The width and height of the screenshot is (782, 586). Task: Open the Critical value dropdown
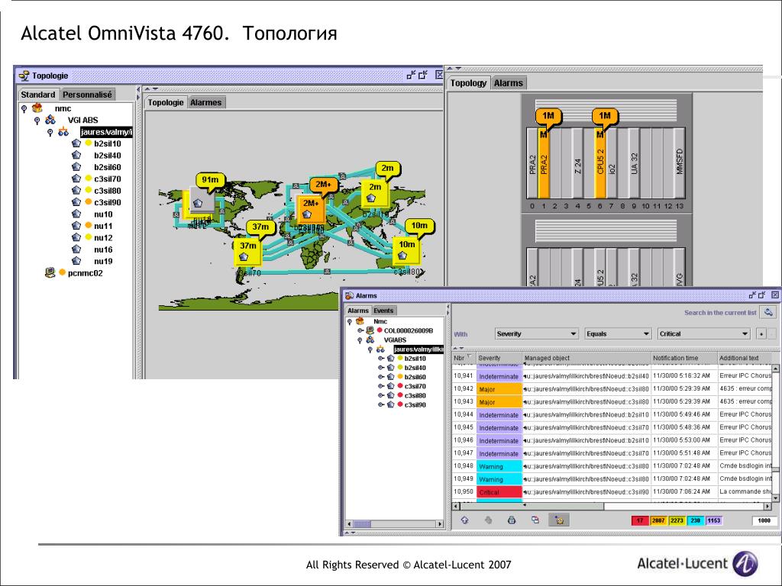[x=703, y=334]
